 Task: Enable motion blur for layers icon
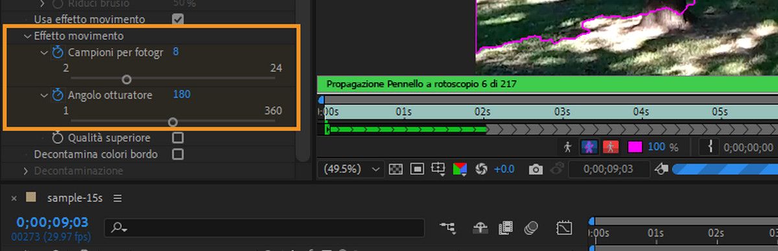click(532, 228)
